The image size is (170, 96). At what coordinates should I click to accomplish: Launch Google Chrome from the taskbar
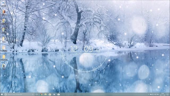click(41, 94)
